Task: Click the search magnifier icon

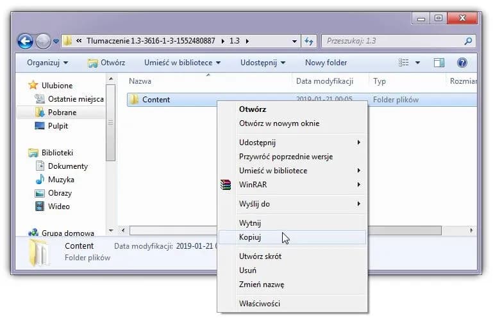Action: (468, 42)
